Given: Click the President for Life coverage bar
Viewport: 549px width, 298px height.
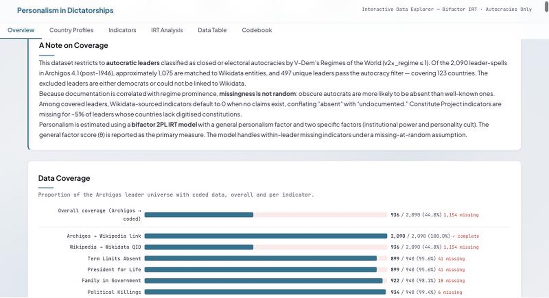Looking at the screenshot, I should 266,270.
